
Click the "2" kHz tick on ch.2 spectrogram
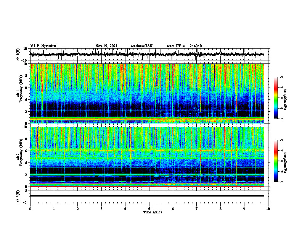[x=27, y=175]
